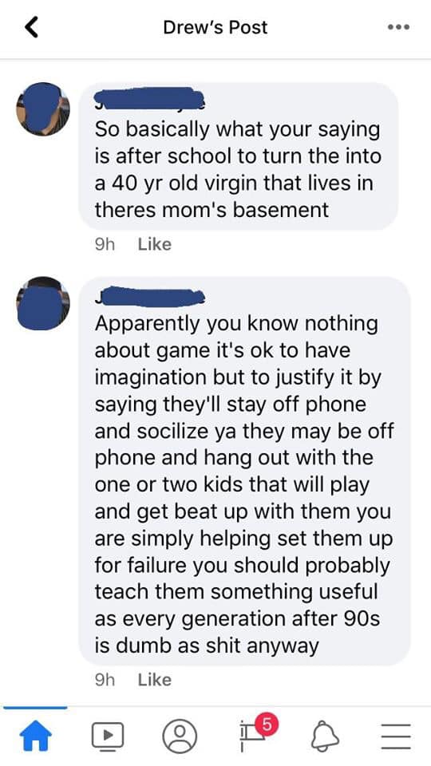Like the 40 yr old virgin comment
431x766 pixels.
pos(154,244)
